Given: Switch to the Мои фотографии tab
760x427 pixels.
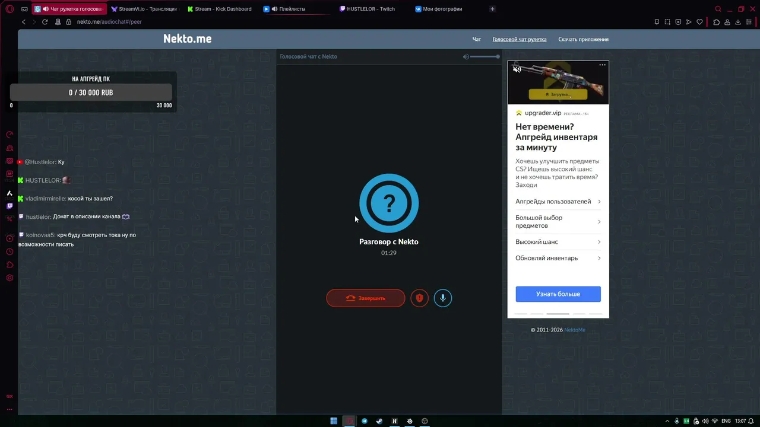Looking at the screenshot, I should point(448,9).
